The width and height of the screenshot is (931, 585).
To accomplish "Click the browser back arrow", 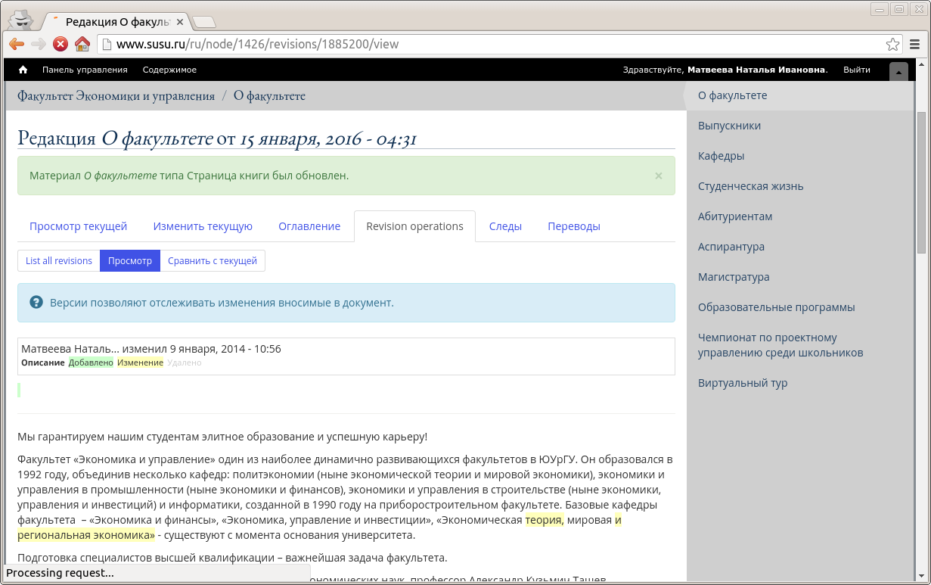I will (x=16, y=44).
